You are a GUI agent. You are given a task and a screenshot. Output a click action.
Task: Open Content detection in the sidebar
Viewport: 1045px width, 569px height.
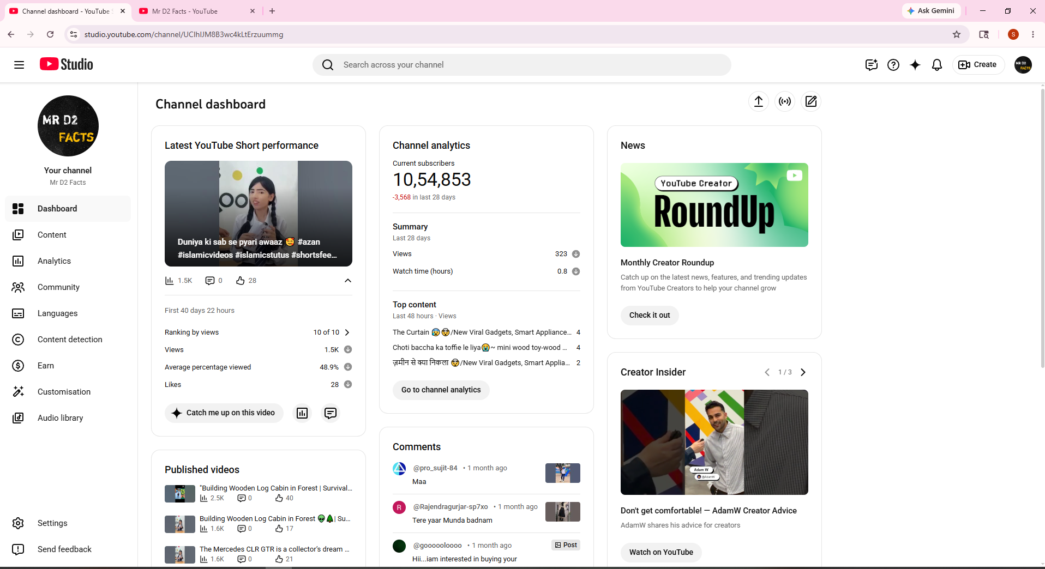(68, 340)
